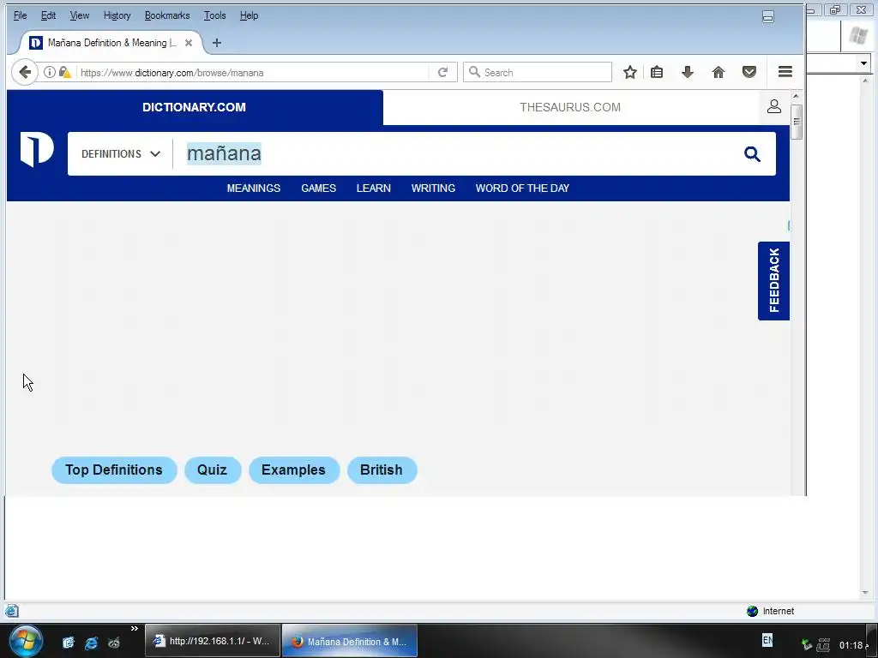Expand quick launch overflow chevron

click(135, 629)
